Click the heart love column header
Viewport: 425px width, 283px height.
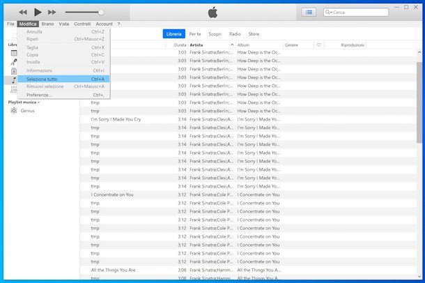[x=319, y=45]
